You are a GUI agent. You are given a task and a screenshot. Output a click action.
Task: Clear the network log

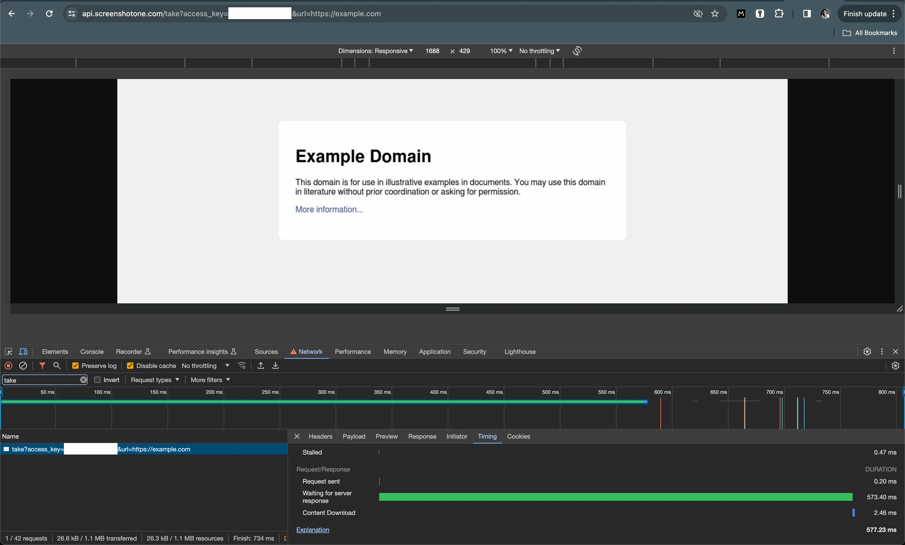[23, 366]
